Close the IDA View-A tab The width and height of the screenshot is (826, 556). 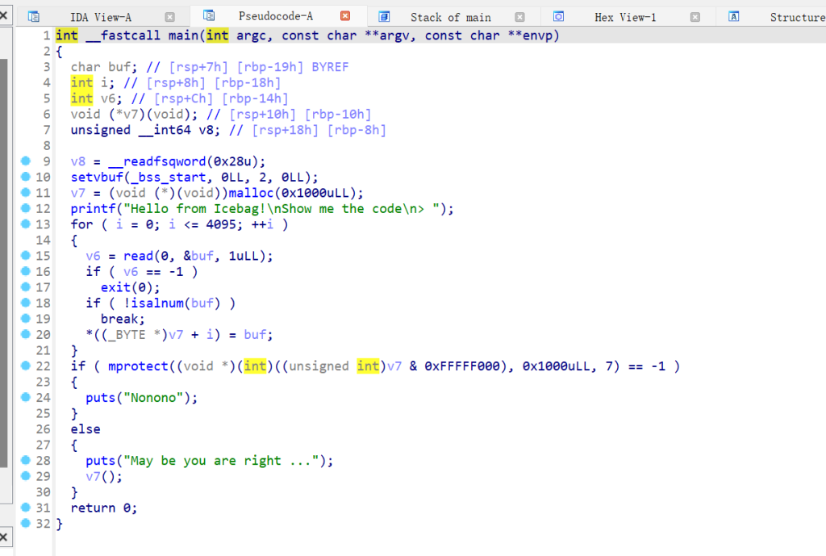click(x=169, y=17)
